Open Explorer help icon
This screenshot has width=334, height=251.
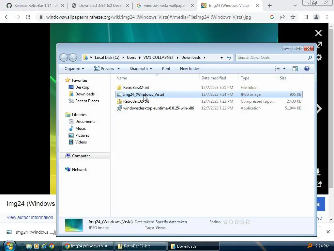coord(307,69)
